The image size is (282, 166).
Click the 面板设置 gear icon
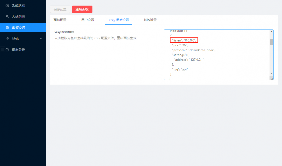coord(7,28)
